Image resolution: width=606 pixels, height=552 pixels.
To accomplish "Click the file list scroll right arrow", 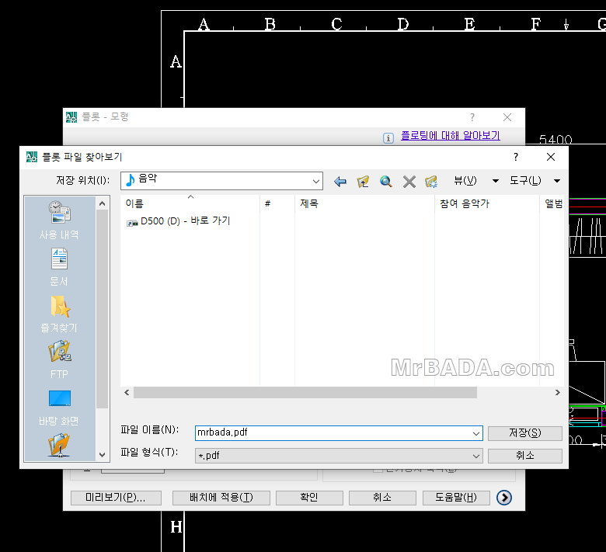I will tap(557, 393).
